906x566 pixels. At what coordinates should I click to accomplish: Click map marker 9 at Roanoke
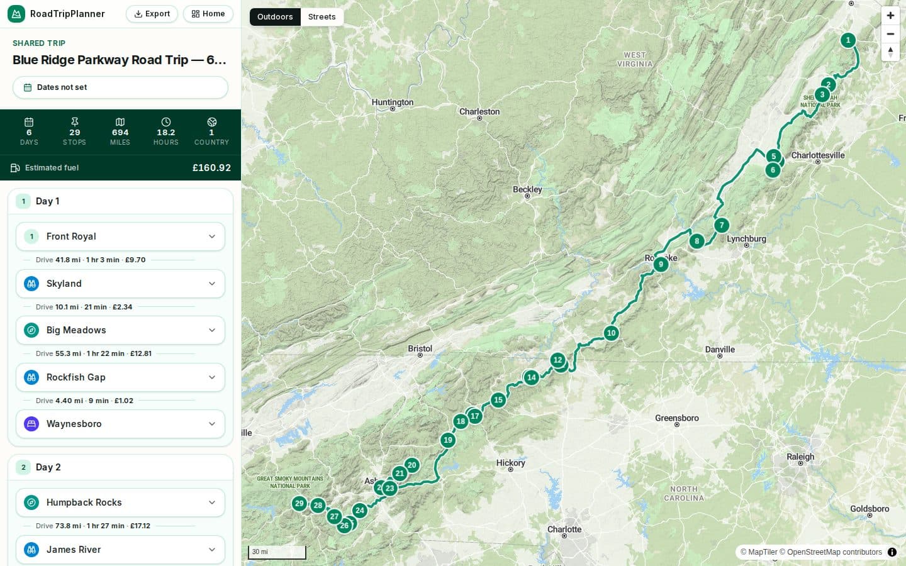coord(661,265)
